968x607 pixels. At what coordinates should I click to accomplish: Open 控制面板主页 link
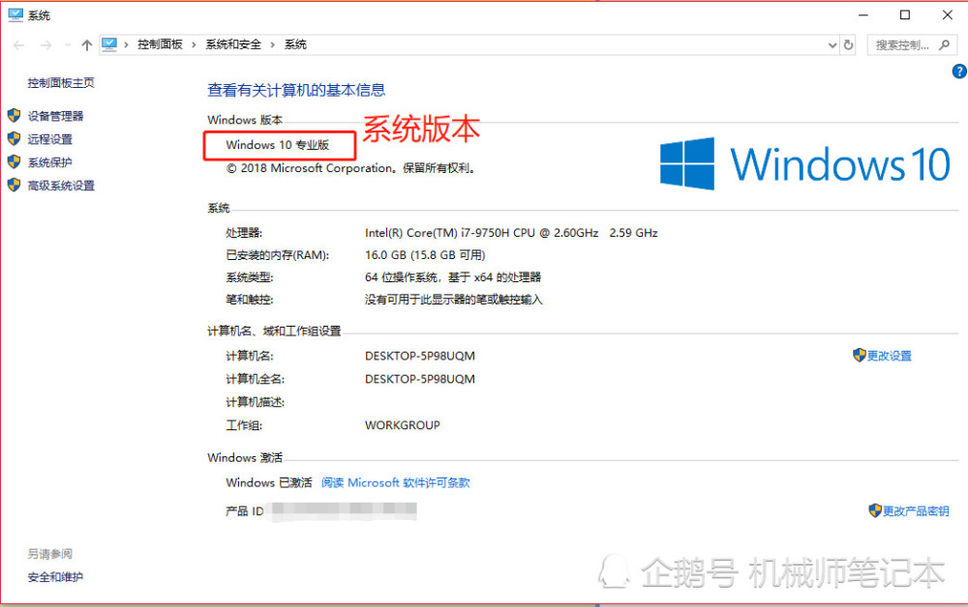pyautogui.click(x=61, y=82)
